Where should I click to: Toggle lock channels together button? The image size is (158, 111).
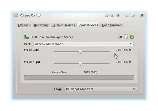pos(126,37)
